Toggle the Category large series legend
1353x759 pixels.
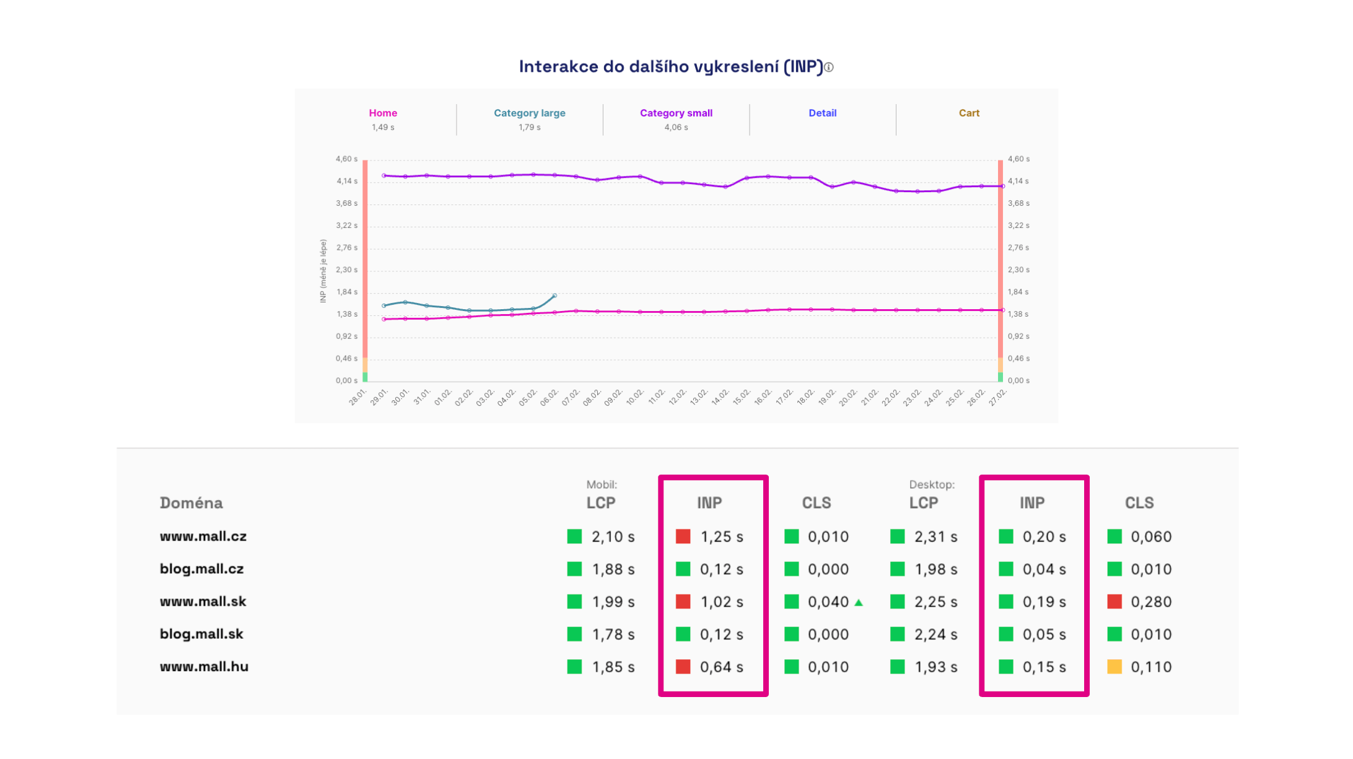[x=530, y=113]
